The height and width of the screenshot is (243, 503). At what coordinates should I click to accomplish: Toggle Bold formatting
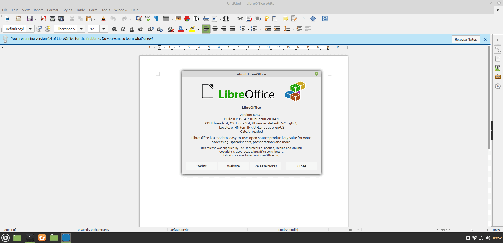[114, 29]
